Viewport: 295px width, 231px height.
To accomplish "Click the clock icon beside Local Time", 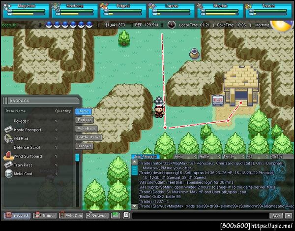I will [x=172, y=25].
